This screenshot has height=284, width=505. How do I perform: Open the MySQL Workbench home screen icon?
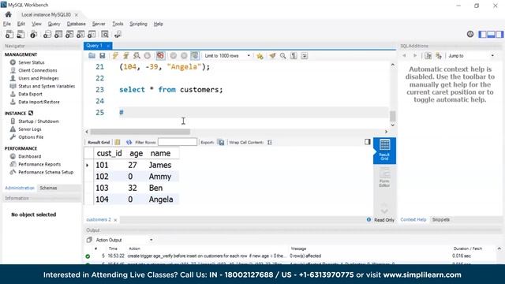(9, 14)
